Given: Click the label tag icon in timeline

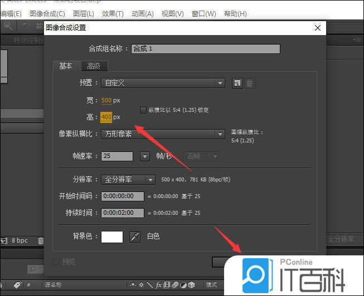Looking at the screenshot, I should [x=17, y=285].
